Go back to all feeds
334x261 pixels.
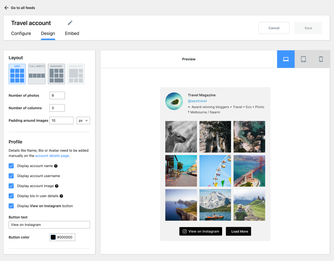(20, 8)
